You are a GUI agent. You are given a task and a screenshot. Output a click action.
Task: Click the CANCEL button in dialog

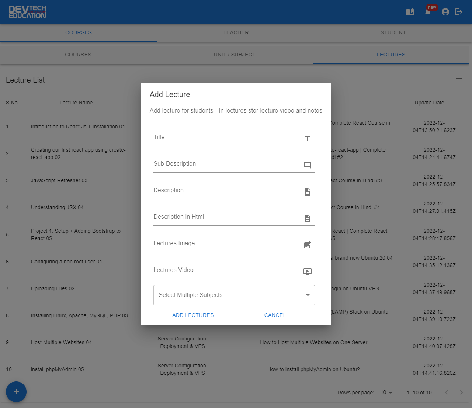(275, 315)
